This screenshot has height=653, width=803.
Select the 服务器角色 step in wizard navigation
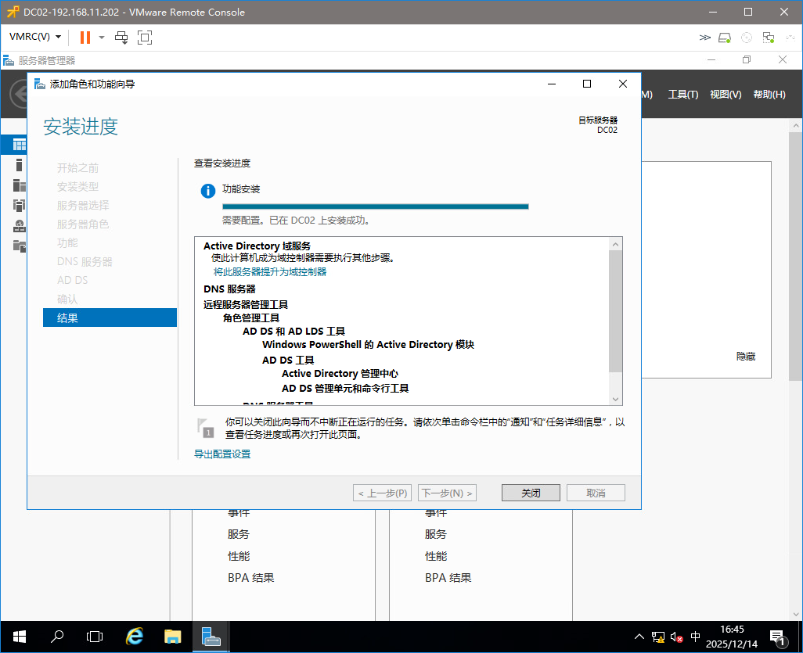click(82, 224)
